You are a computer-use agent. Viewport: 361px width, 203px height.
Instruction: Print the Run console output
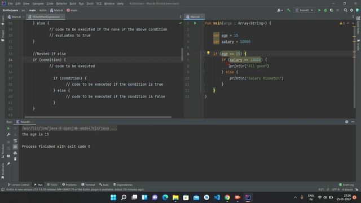click(x=15, y=153)
